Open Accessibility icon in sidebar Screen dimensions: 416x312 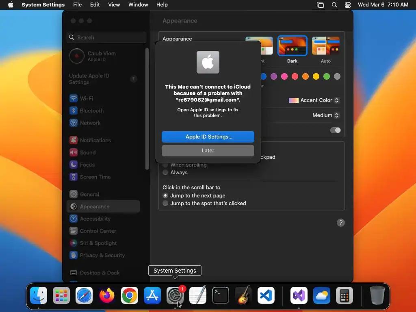[74, 219]
